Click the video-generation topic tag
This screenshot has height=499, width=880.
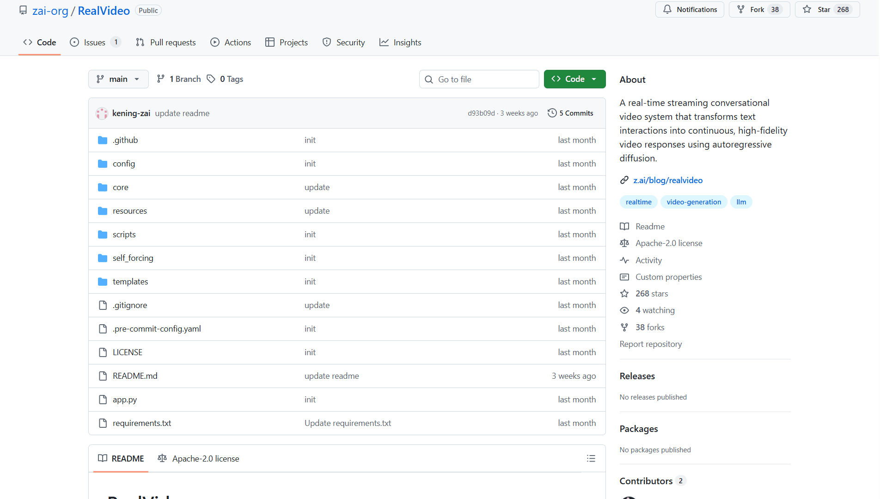[693, 202]
